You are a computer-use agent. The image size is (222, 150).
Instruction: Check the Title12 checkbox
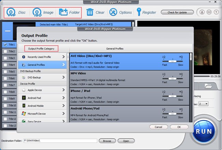pyautogui.click(x=5, y=119)
